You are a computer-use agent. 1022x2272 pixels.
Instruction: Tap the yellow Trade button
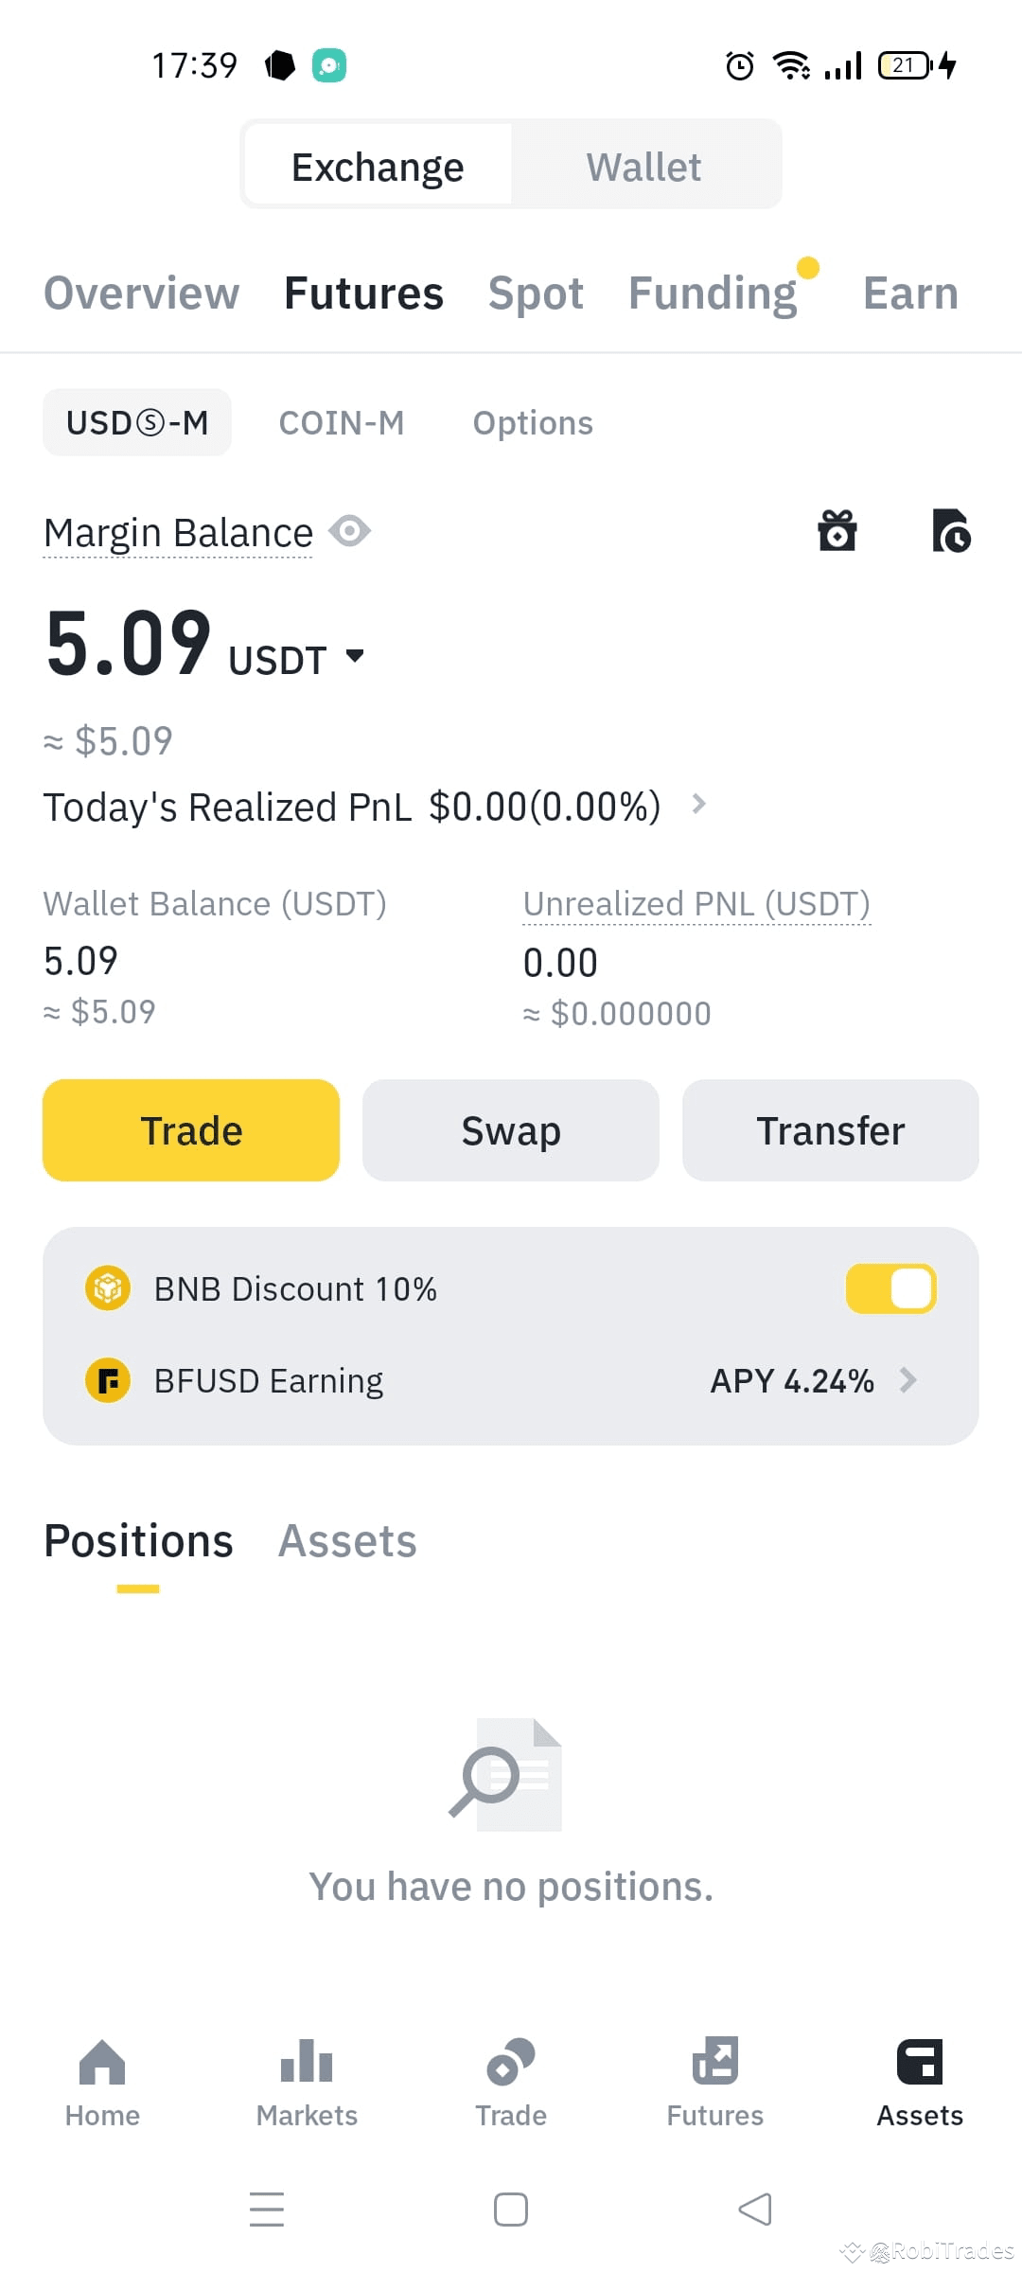(x=191, y=1130)
